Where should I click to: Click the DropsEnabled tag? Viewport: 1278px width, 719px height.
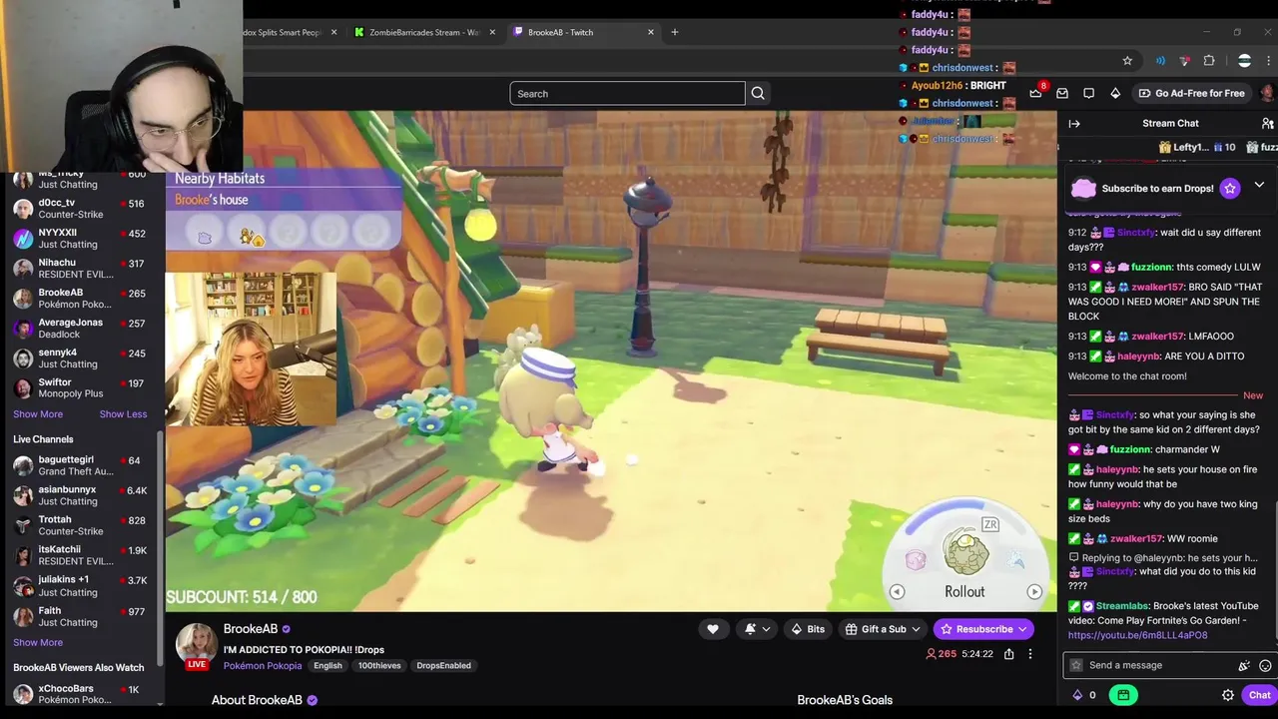click(x=443, y=666)
